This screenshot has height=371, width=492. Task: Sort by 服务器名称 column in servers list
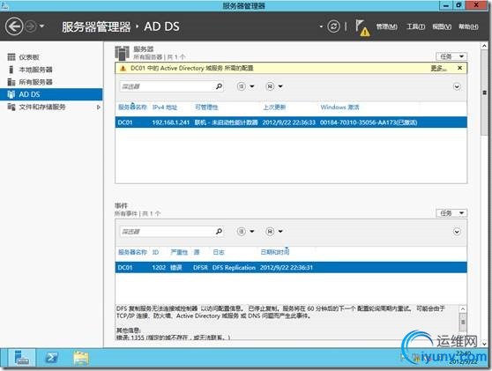(x=132, y=108)
